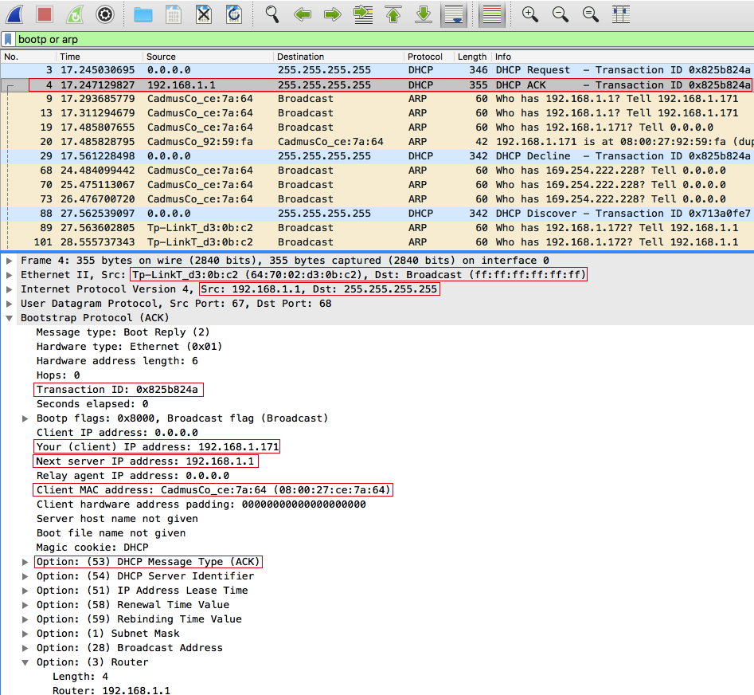Screen dimensions: 754x695
Task: Go forward to next packet arrow
Action: tap(333, 14)
